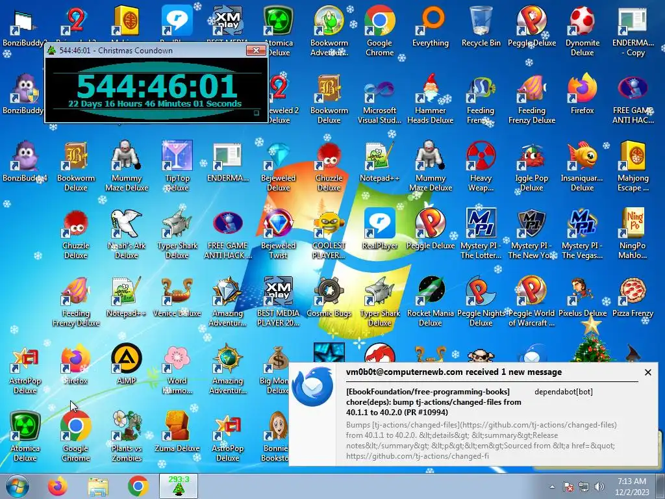Switch to Christmas Countdown taskbar item
This screenshot has width=665, height=499.
[x=179, y=486]
